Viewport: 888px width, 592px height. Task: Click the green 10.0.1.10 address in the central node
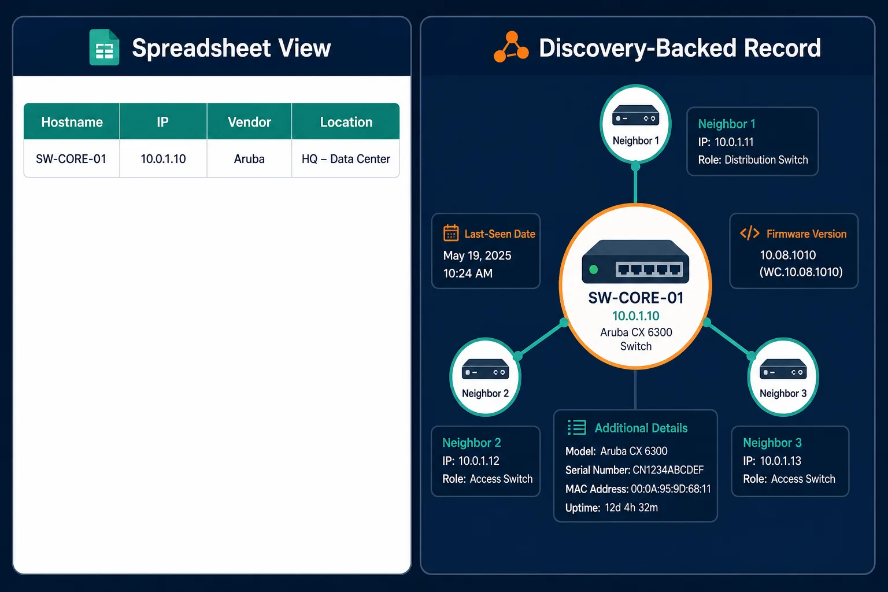click(x=636, y=316)
